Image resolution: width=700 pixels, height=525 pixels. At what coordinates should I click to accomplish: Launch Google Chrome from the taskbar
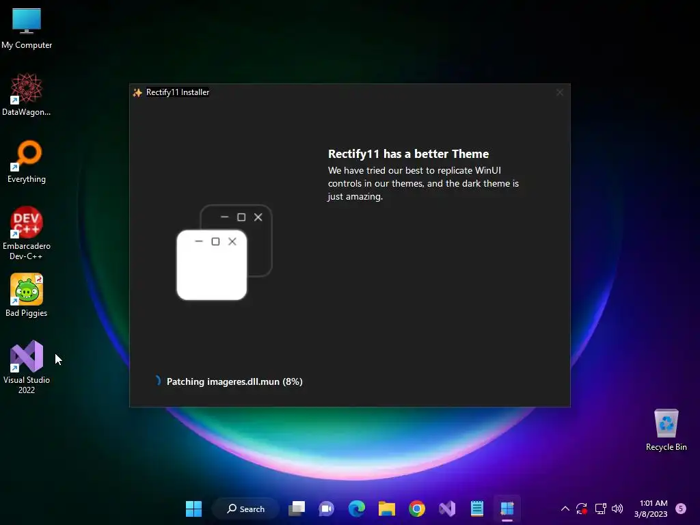click(417, 509)
